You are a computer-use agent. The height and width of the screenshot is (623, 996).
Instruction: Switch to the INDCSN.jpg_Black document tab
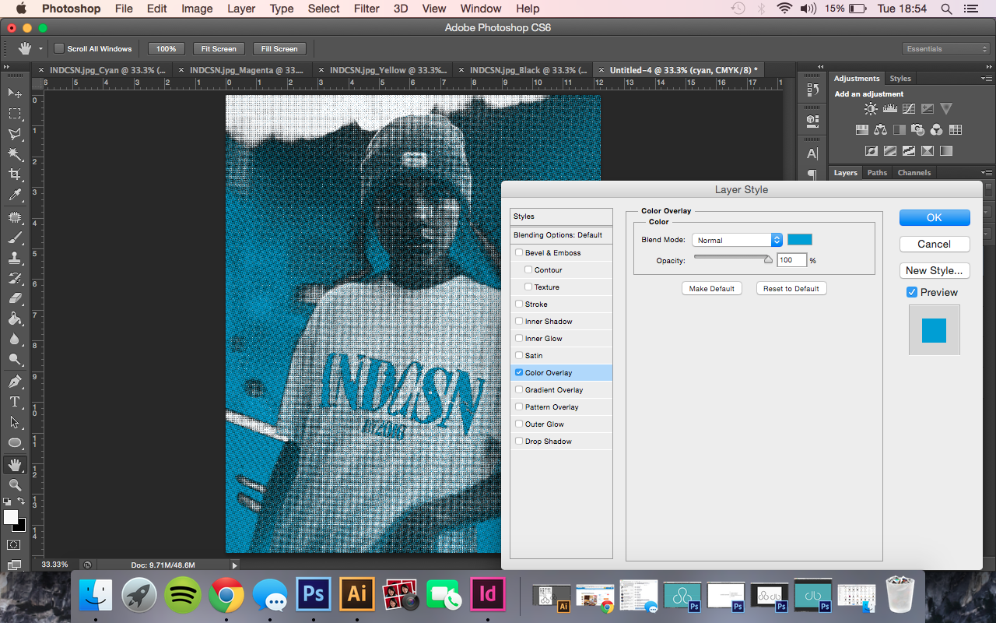[527, 70]
